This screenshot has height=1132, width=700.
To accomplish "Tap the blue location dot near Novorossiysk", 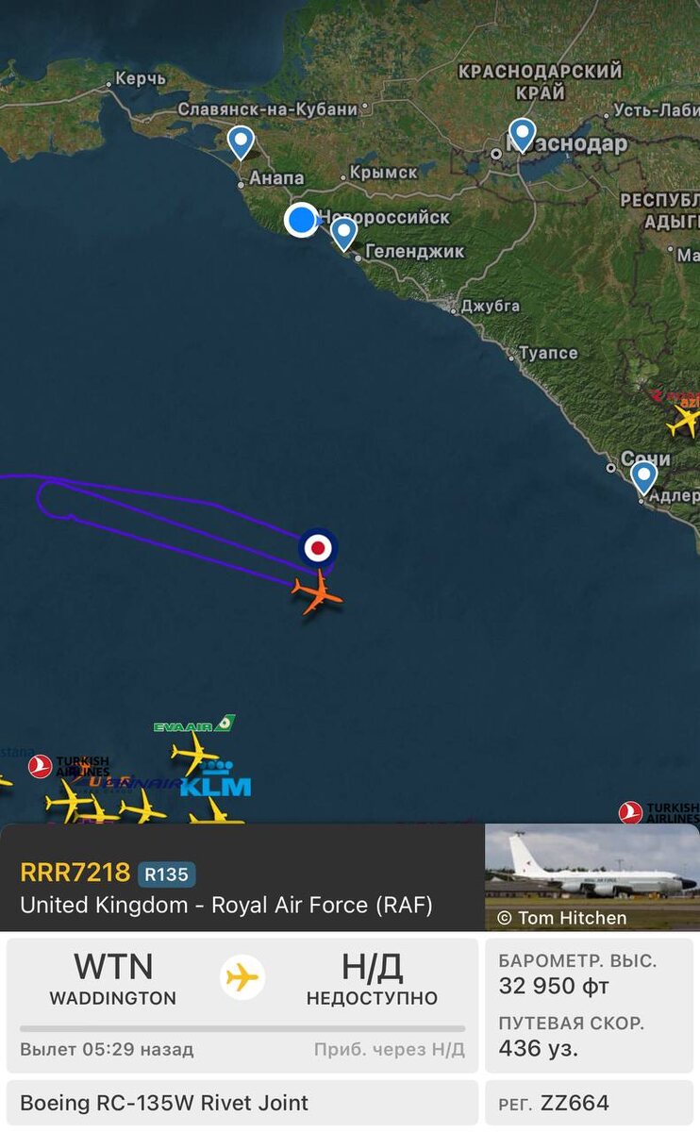I will (x=301, y=220).
